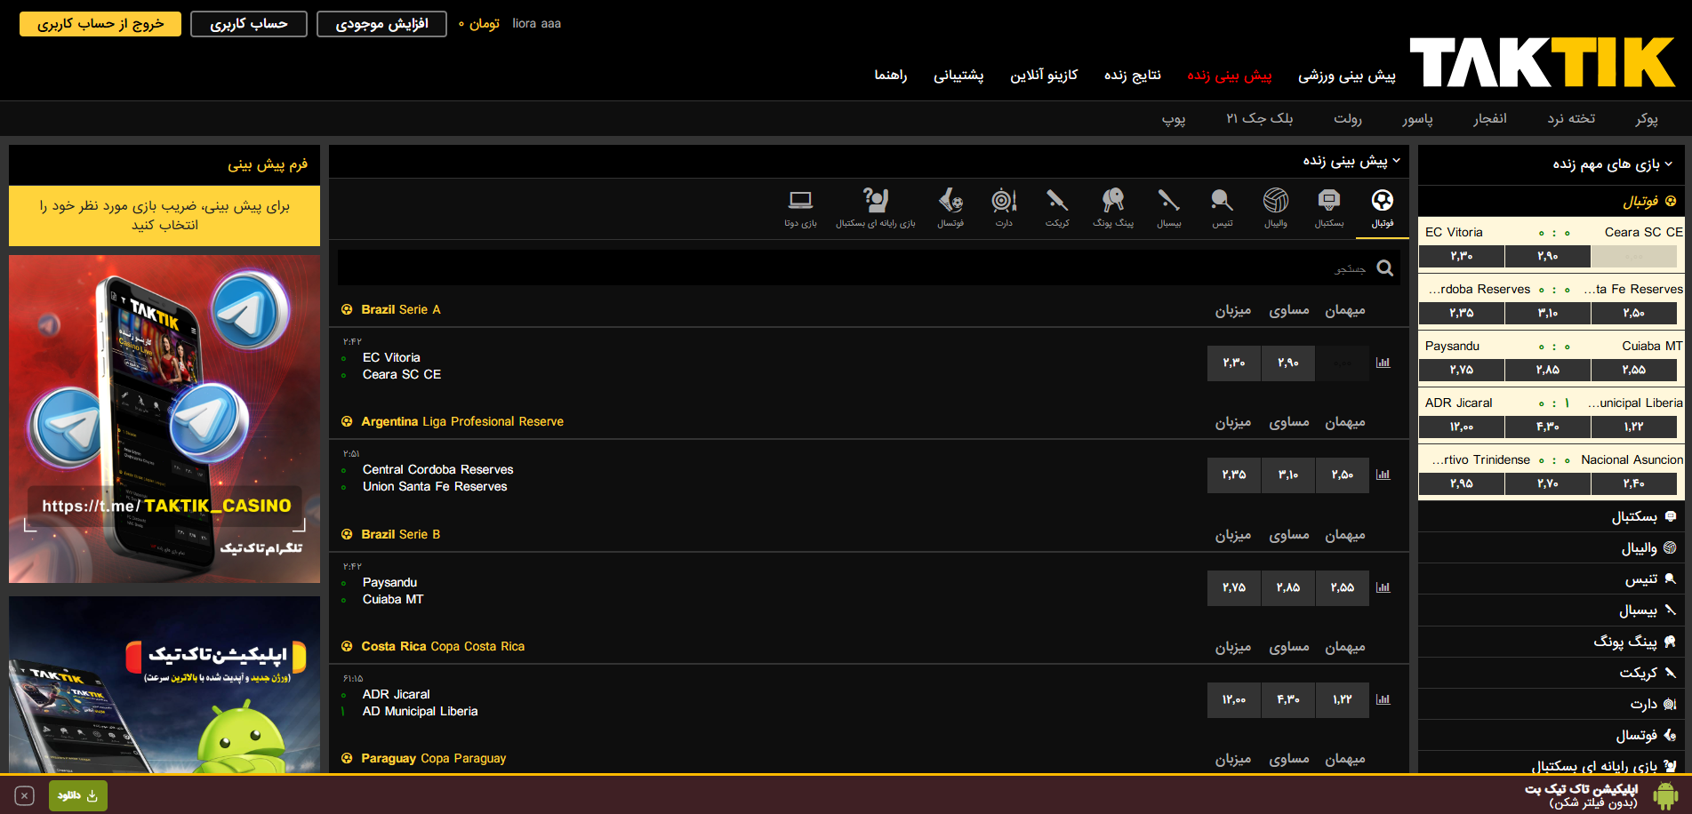Click the افزایش موجودی button

coord(381,24)
